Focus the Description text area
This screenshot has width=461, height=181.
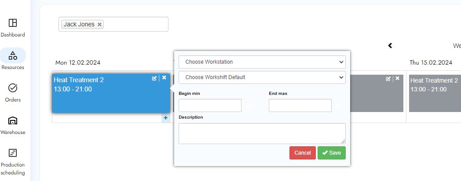click(262, 133)
